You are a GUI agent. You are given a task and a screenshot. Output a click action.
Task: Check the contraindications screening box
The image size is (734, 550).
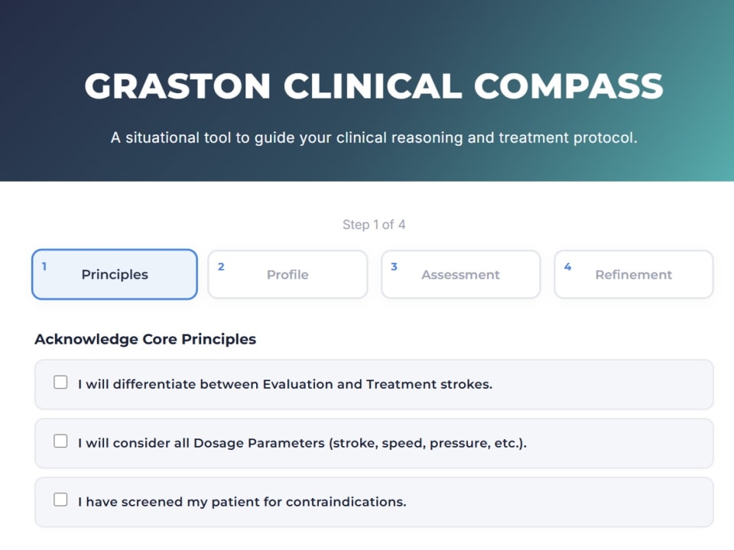coord(60,499)
